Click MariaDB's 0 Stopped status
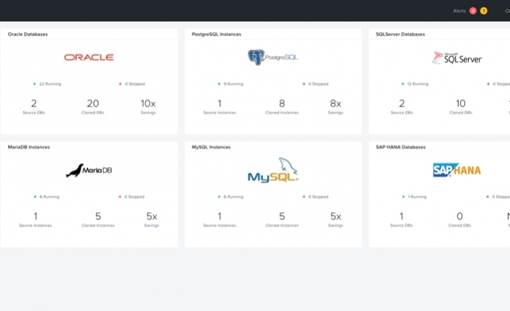The height and width of the screenshot is (311, 510). 131,197
